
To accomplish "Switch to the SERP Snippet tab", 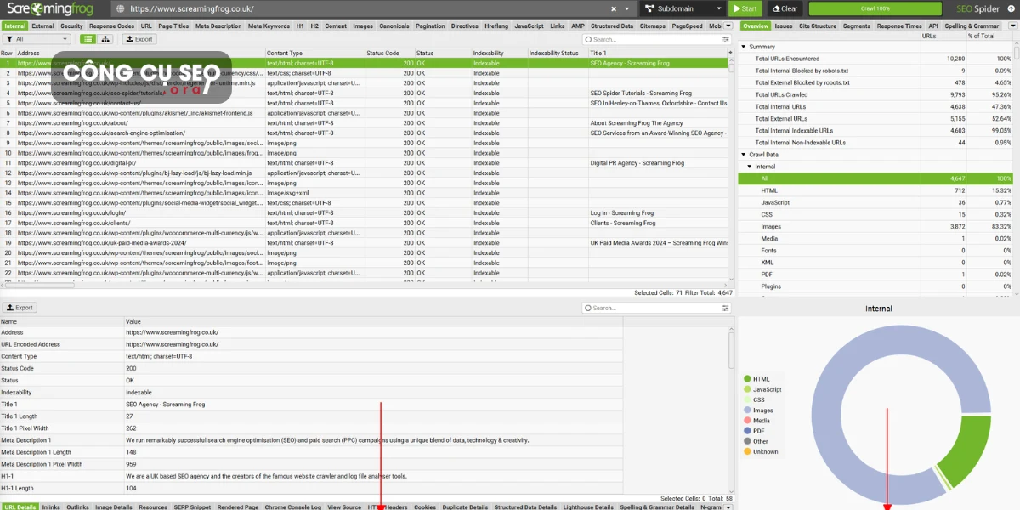I will pyautogui.click(x=192, y=507).
